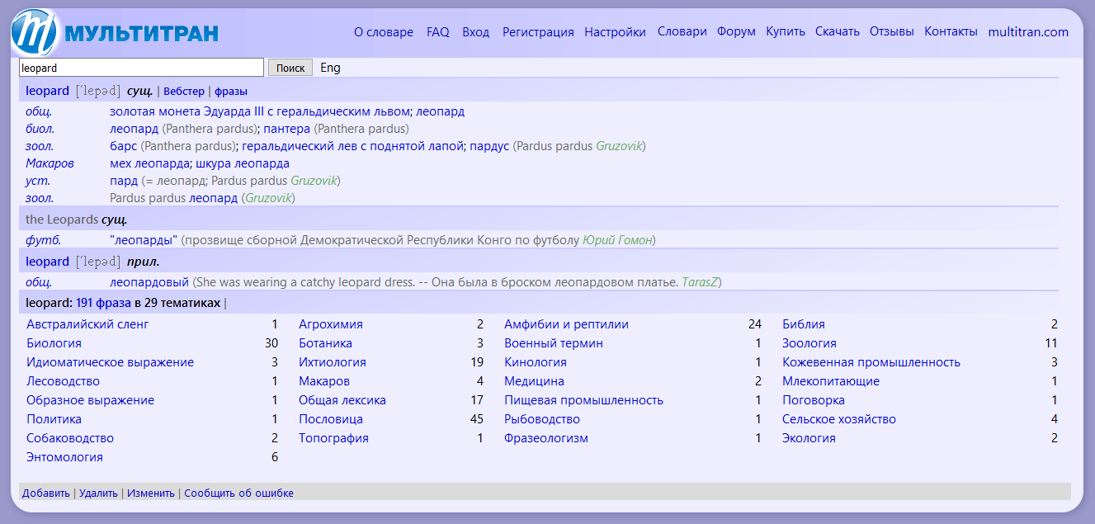The height and width of the screenshot is (524, 1095).
Task: Click the translation золотая монета Эдуарда III
Action: tap(260, 111)
